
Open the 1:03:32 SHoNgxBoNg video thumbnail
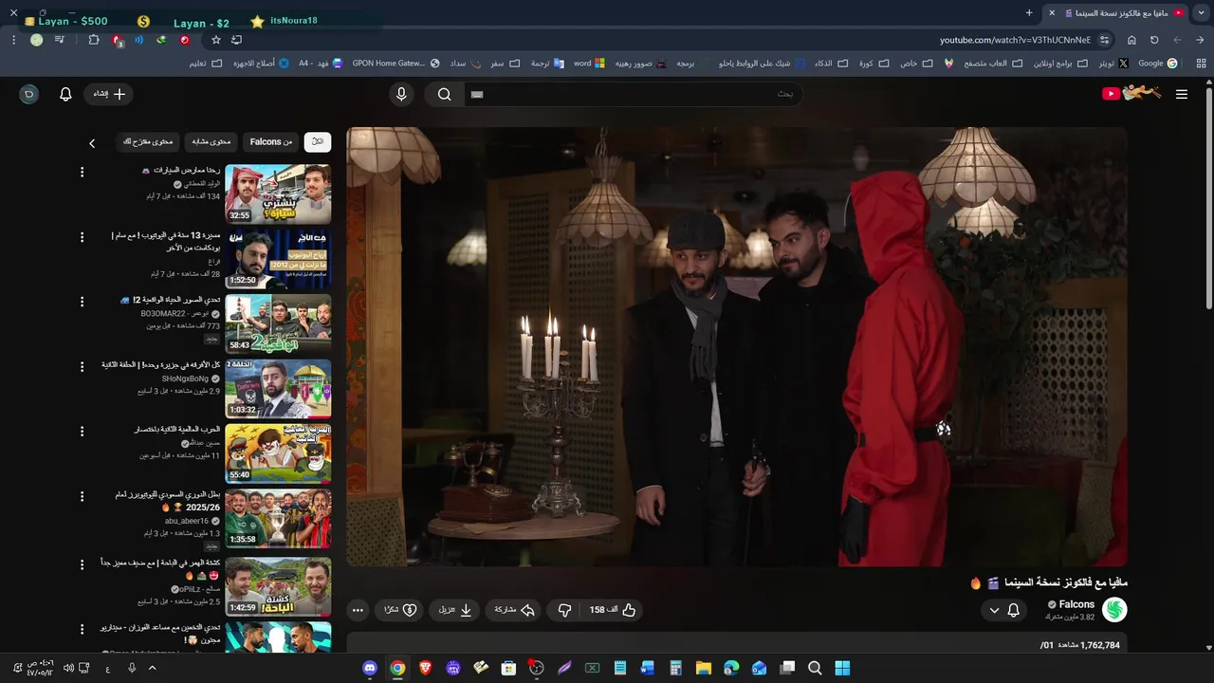278,388
